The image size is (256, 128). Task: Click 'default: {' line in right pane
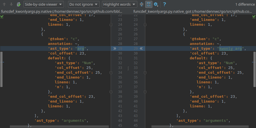pos(201,58)
